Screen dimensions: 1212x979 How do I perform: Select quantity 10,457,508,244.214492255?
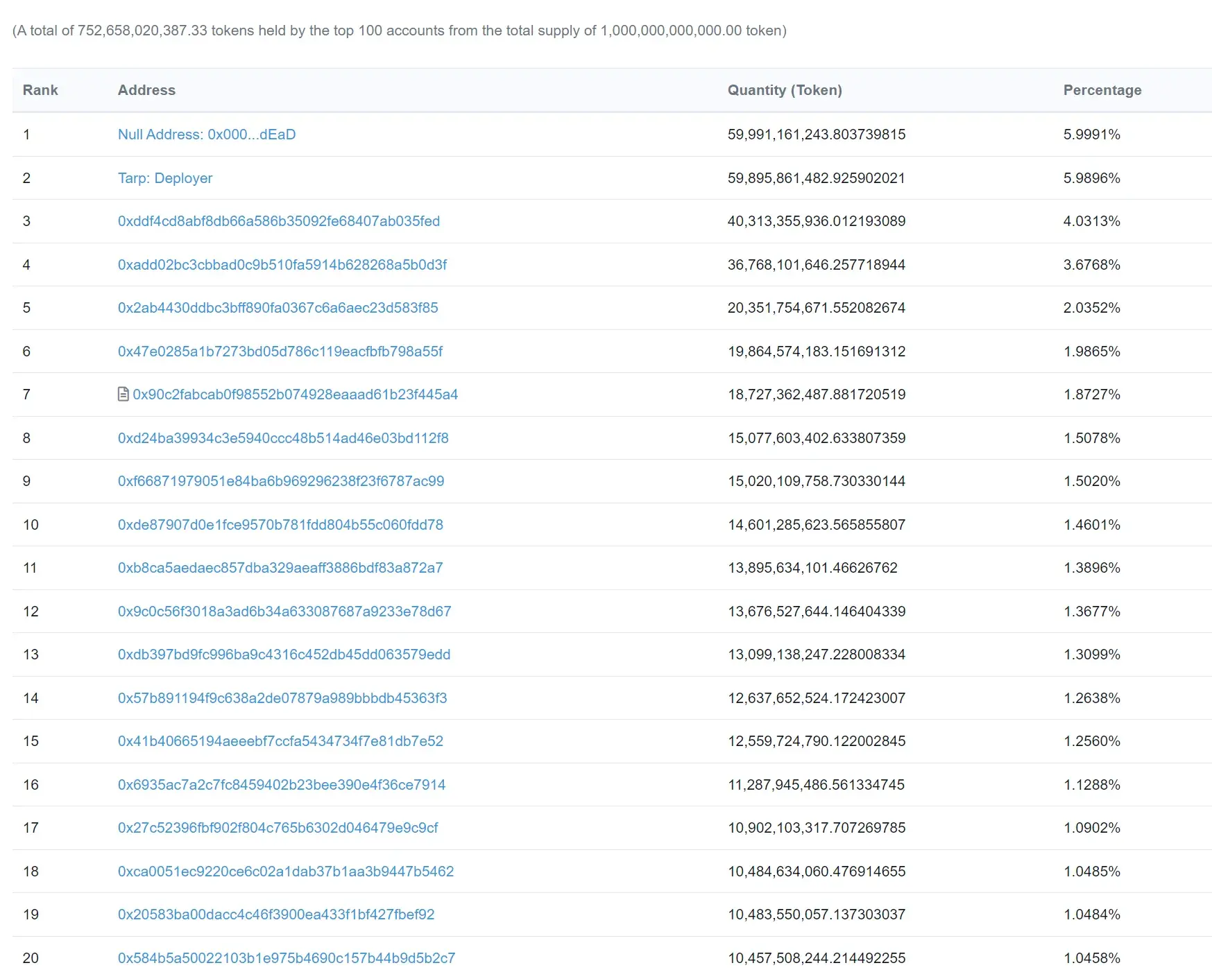click(x=817, y=958)
